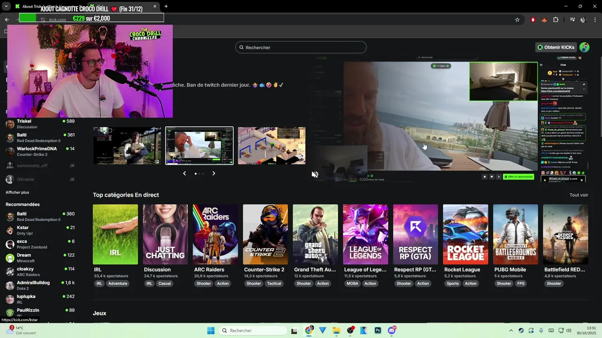This screenshot has height=338, width=602.
Task: Open the Counter-Strike 2 category card
Action: coord(265,234)
